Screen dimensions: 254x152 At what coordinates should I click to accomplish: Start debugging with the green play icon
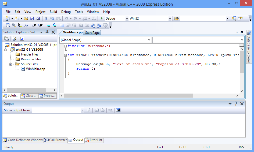102,18
